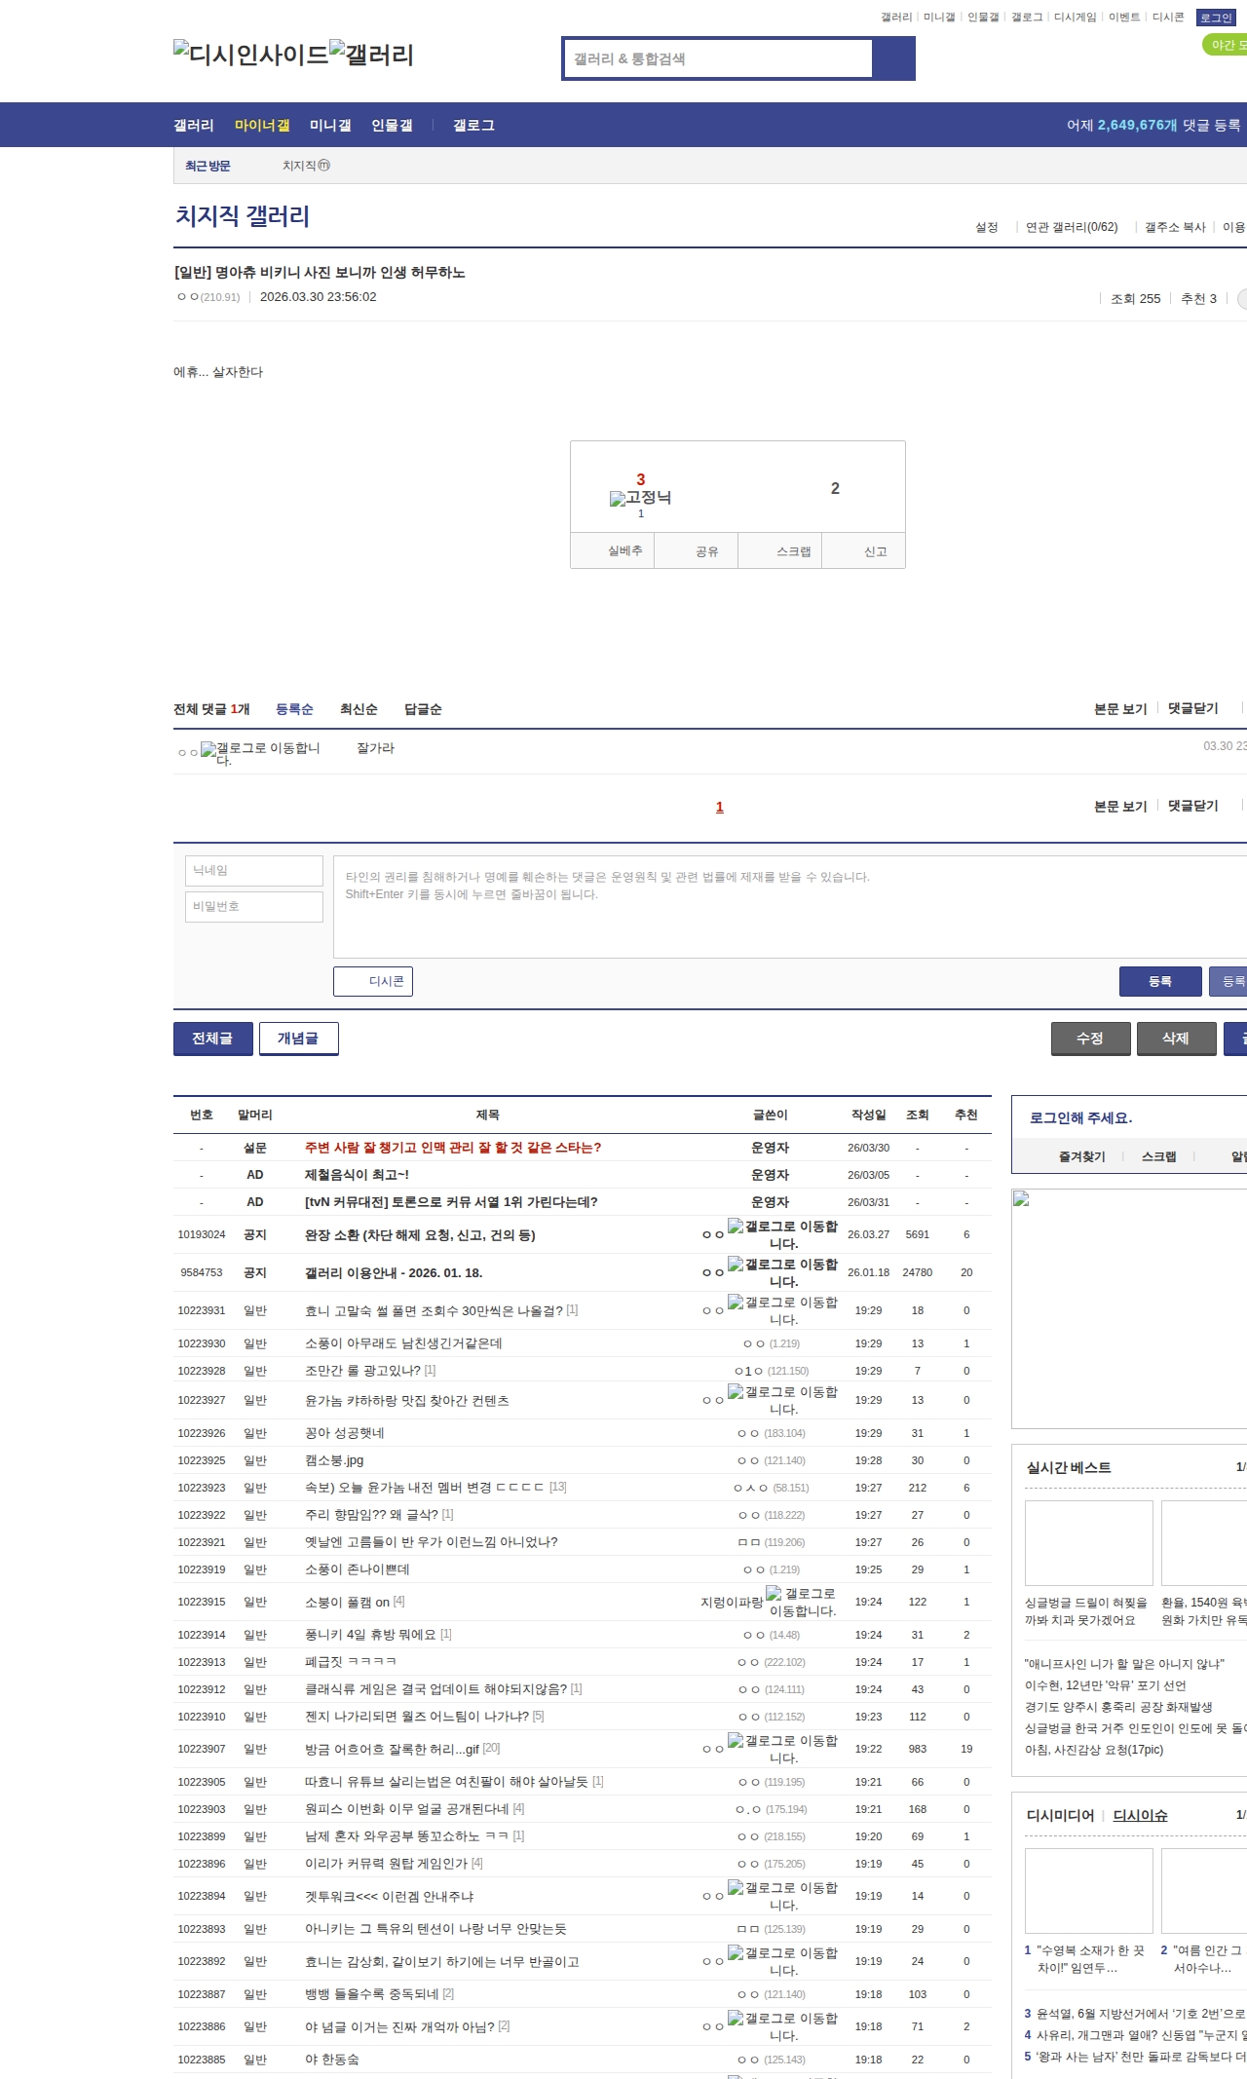
Task: Expand the 연관 갤러리(0/62) list
Action: tap(1071, 227)
